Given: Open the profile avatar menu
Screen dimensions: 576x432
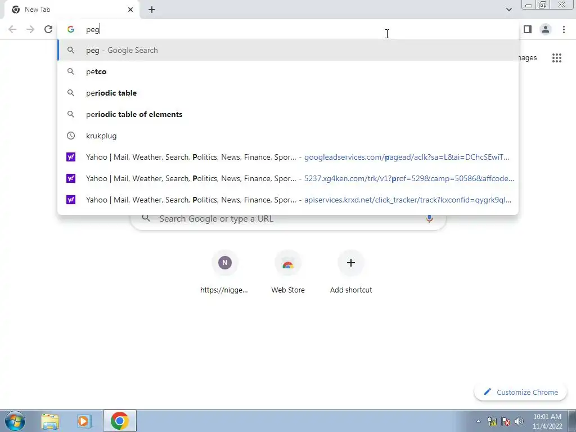Looking at the screenshot, I should (546, 29).
